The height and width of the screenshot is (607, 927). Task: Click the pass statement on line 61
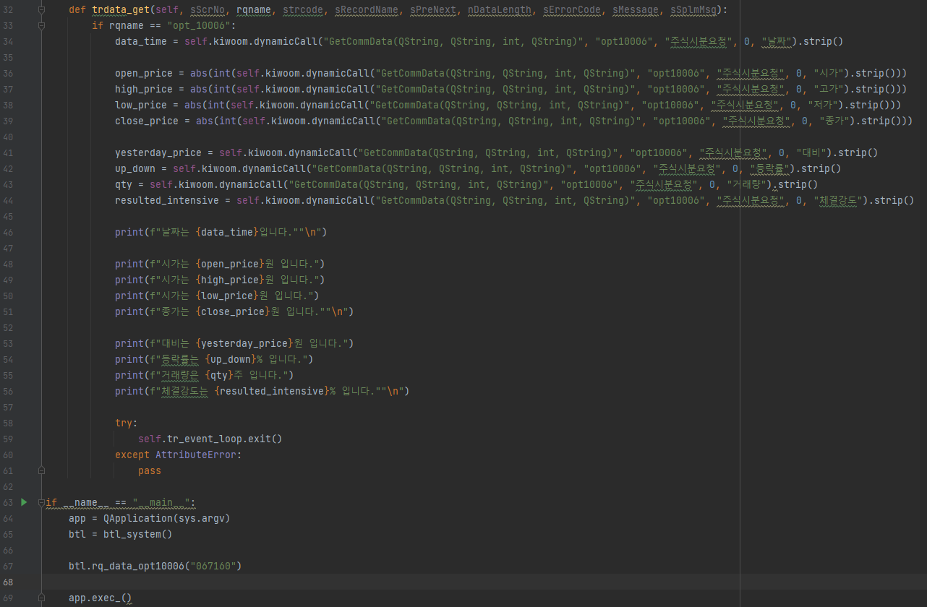point(150,470)
